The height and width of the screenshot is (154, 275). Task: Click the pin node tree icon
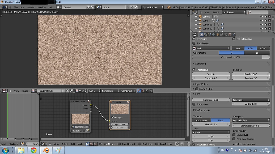point(177,144)
